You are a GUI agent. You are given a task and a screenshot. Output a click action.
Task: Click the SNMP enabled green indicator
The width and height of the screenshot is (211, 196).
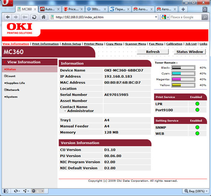pyautogui.click(x=197, y=127)
